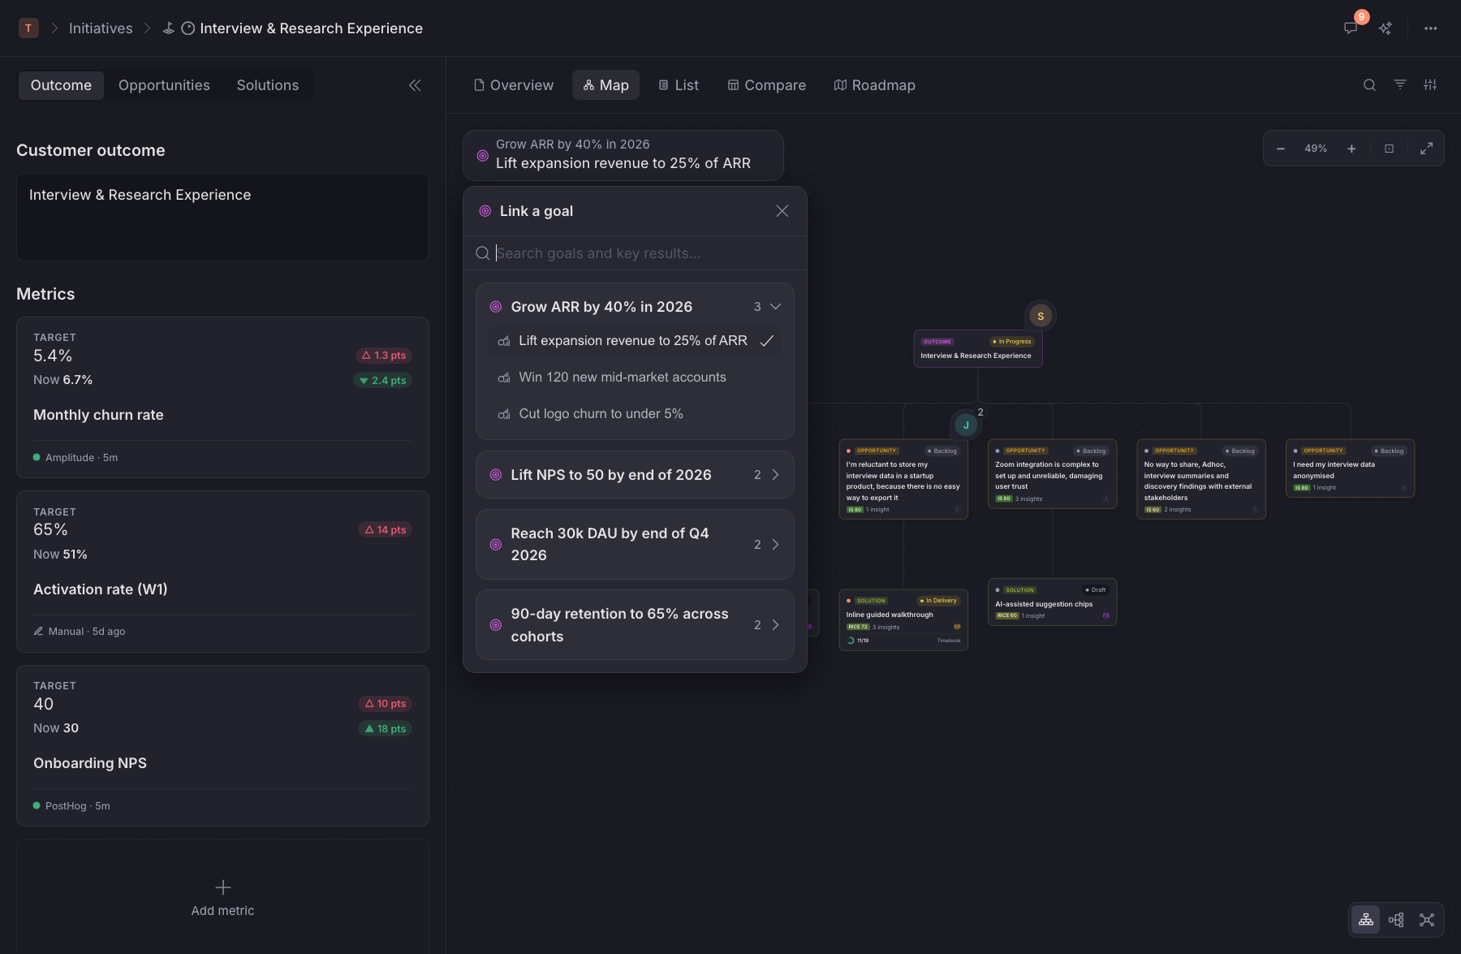Open the Compare view

[x=767, y=85]
